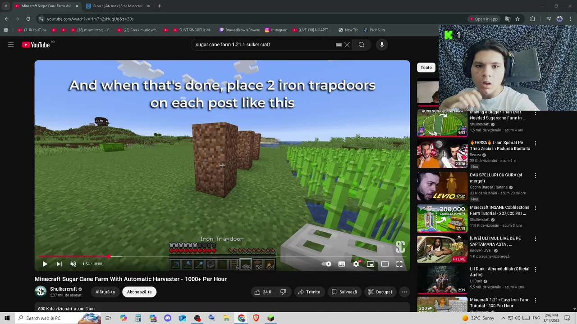Open options for 'Minecraft 1.21+ Easy Iron Farm'
This screenshot has width=577, height=324.
(536, 300)
